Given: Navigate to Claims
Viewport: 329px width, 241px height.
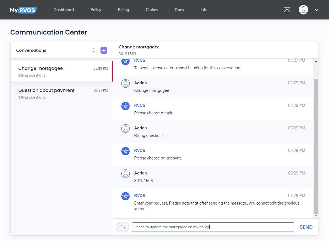Looking at the screenshot, I should [x=152, y=10].
